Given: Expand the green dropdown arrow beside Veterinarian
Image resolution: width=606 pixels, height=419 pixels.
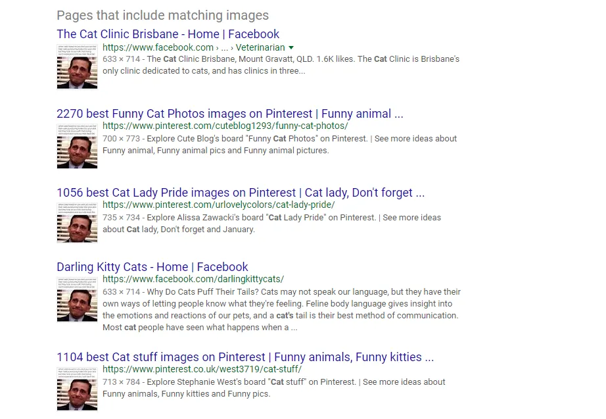Looking at the screenshot, I should click(291, 47).
